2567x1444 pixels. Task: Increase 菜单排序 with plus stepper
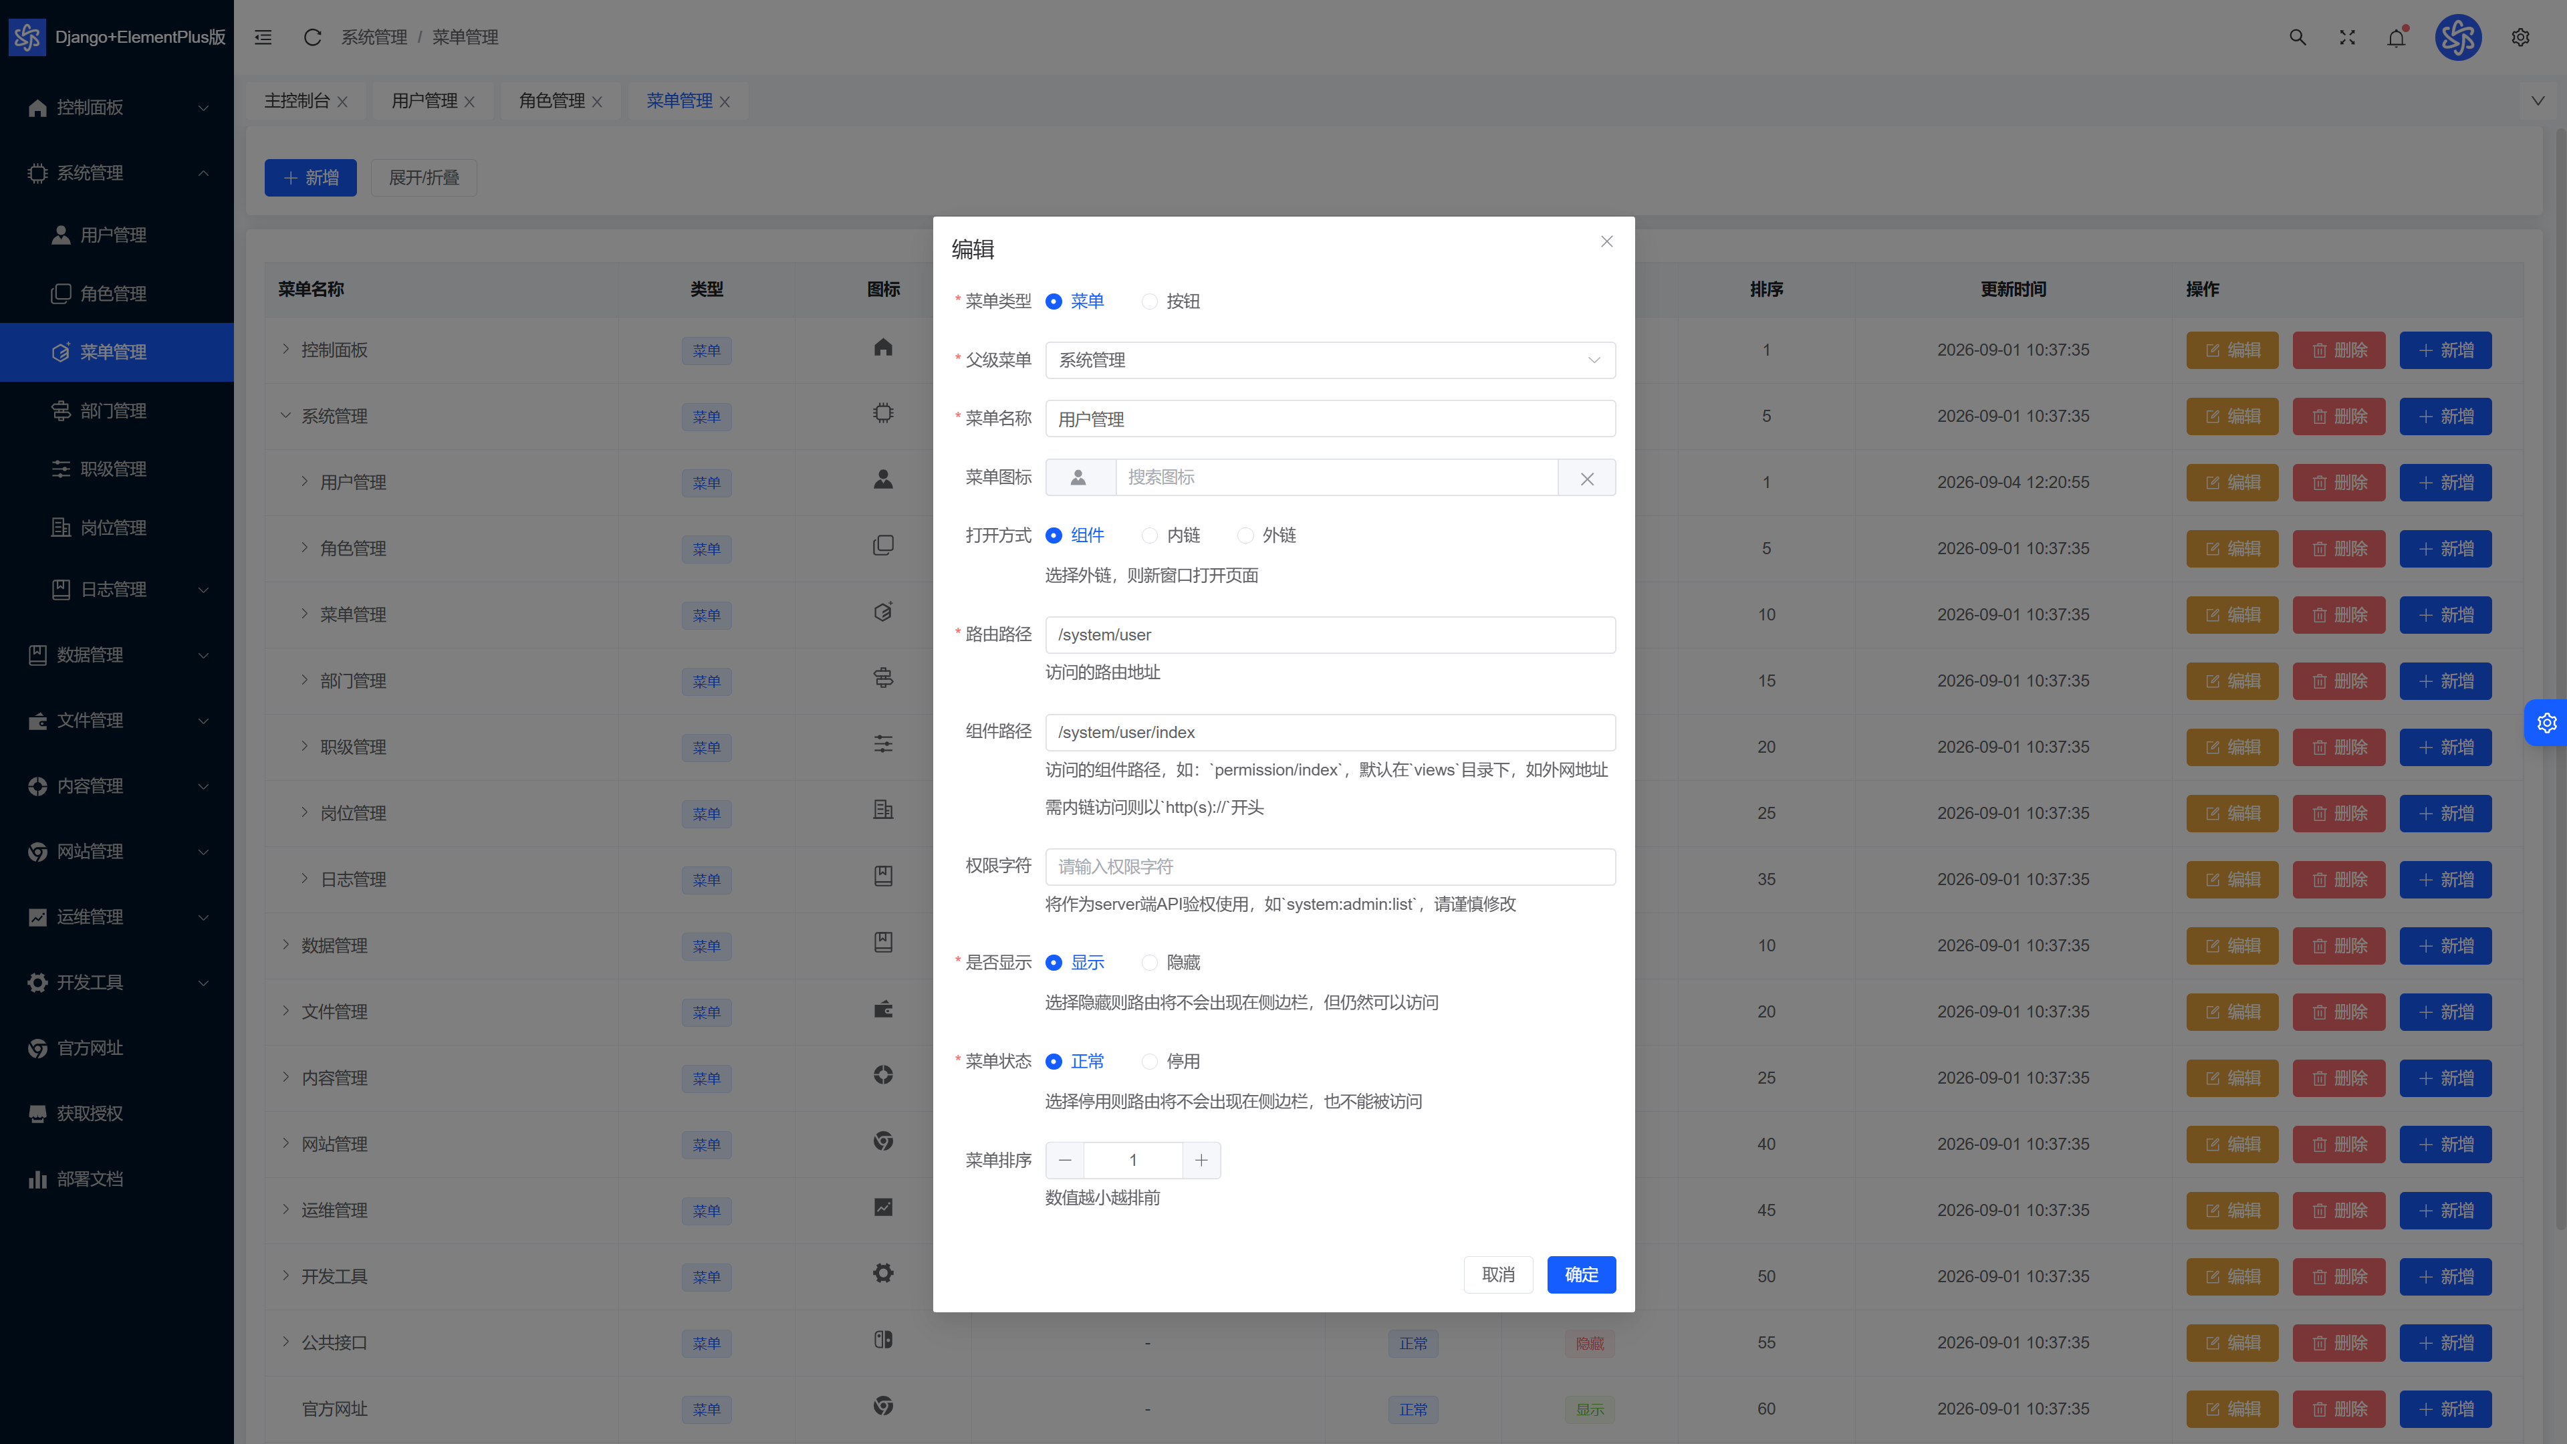click(1201, 1160)
